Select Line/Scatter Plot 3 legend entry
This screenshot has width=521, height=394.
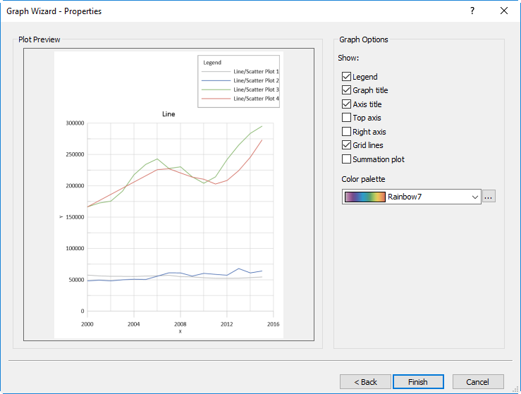256,90
